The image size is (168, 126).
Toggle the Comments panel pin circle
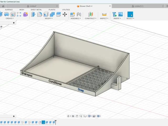pos(14,116)
